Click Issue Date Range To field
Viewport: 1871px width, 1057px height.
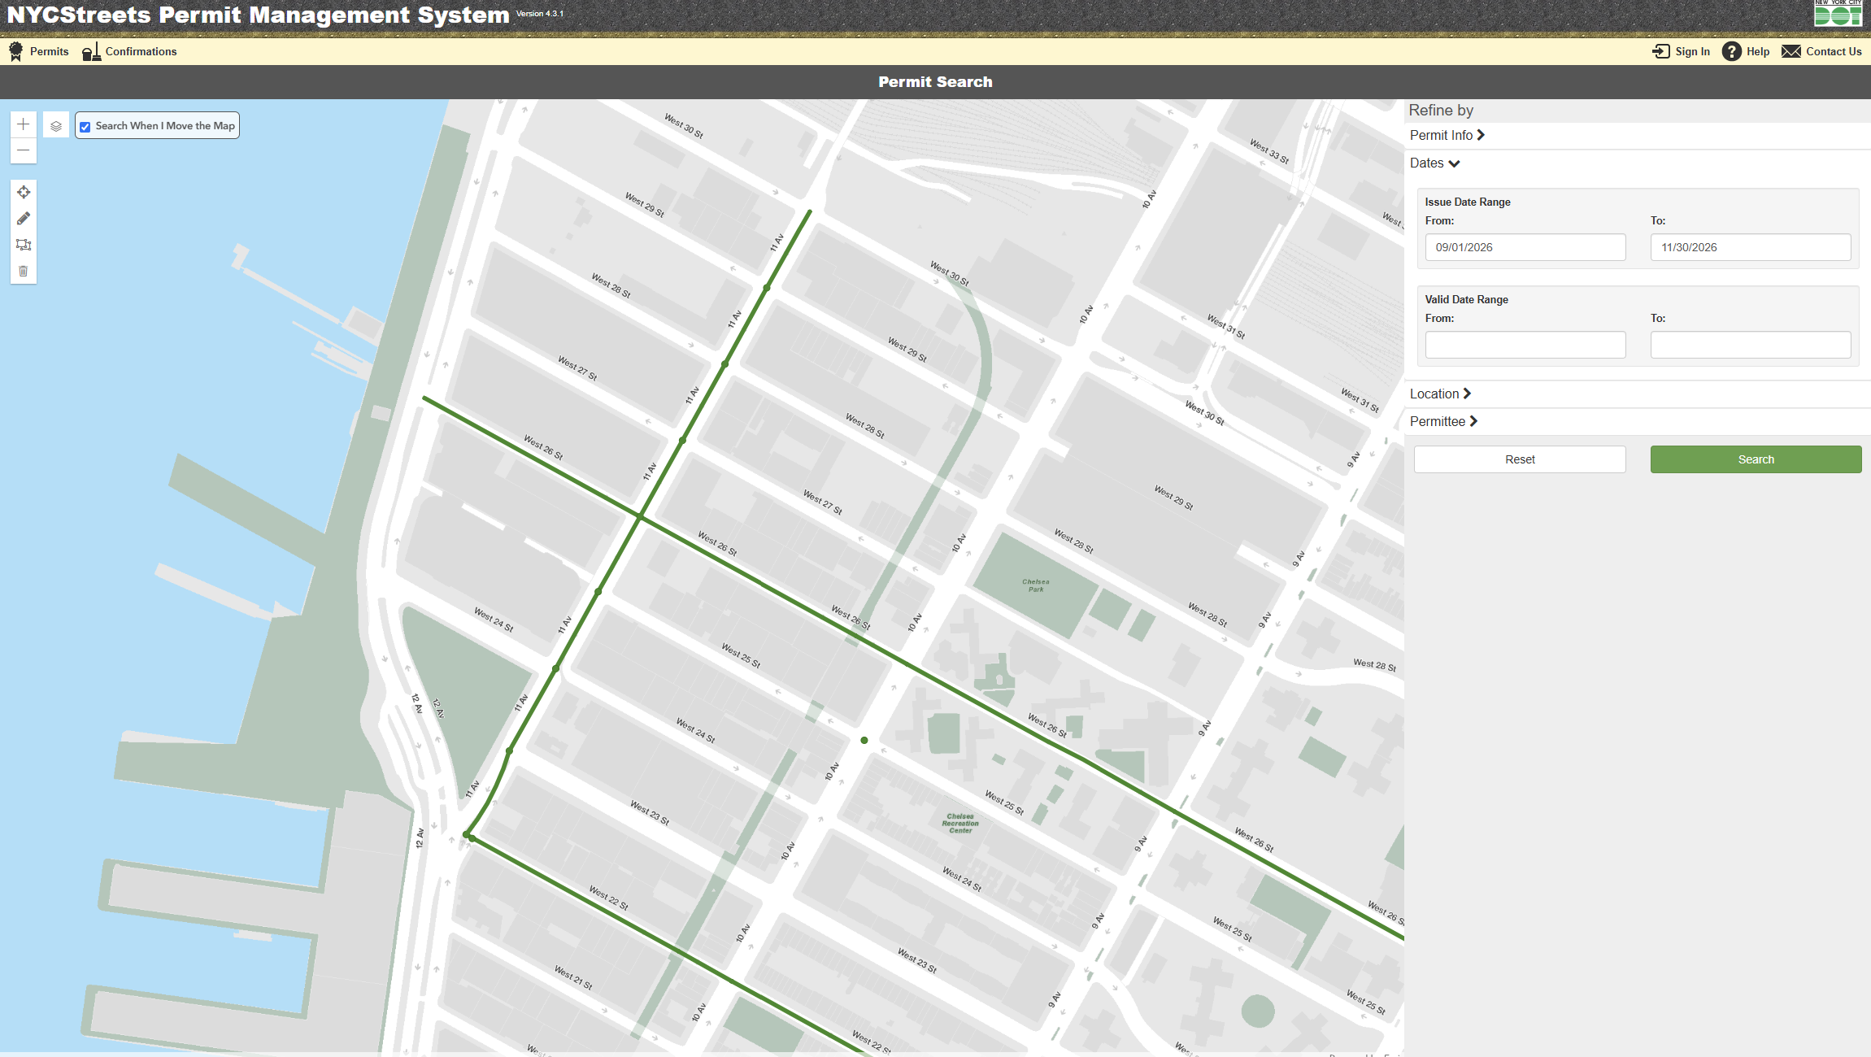1751,247
